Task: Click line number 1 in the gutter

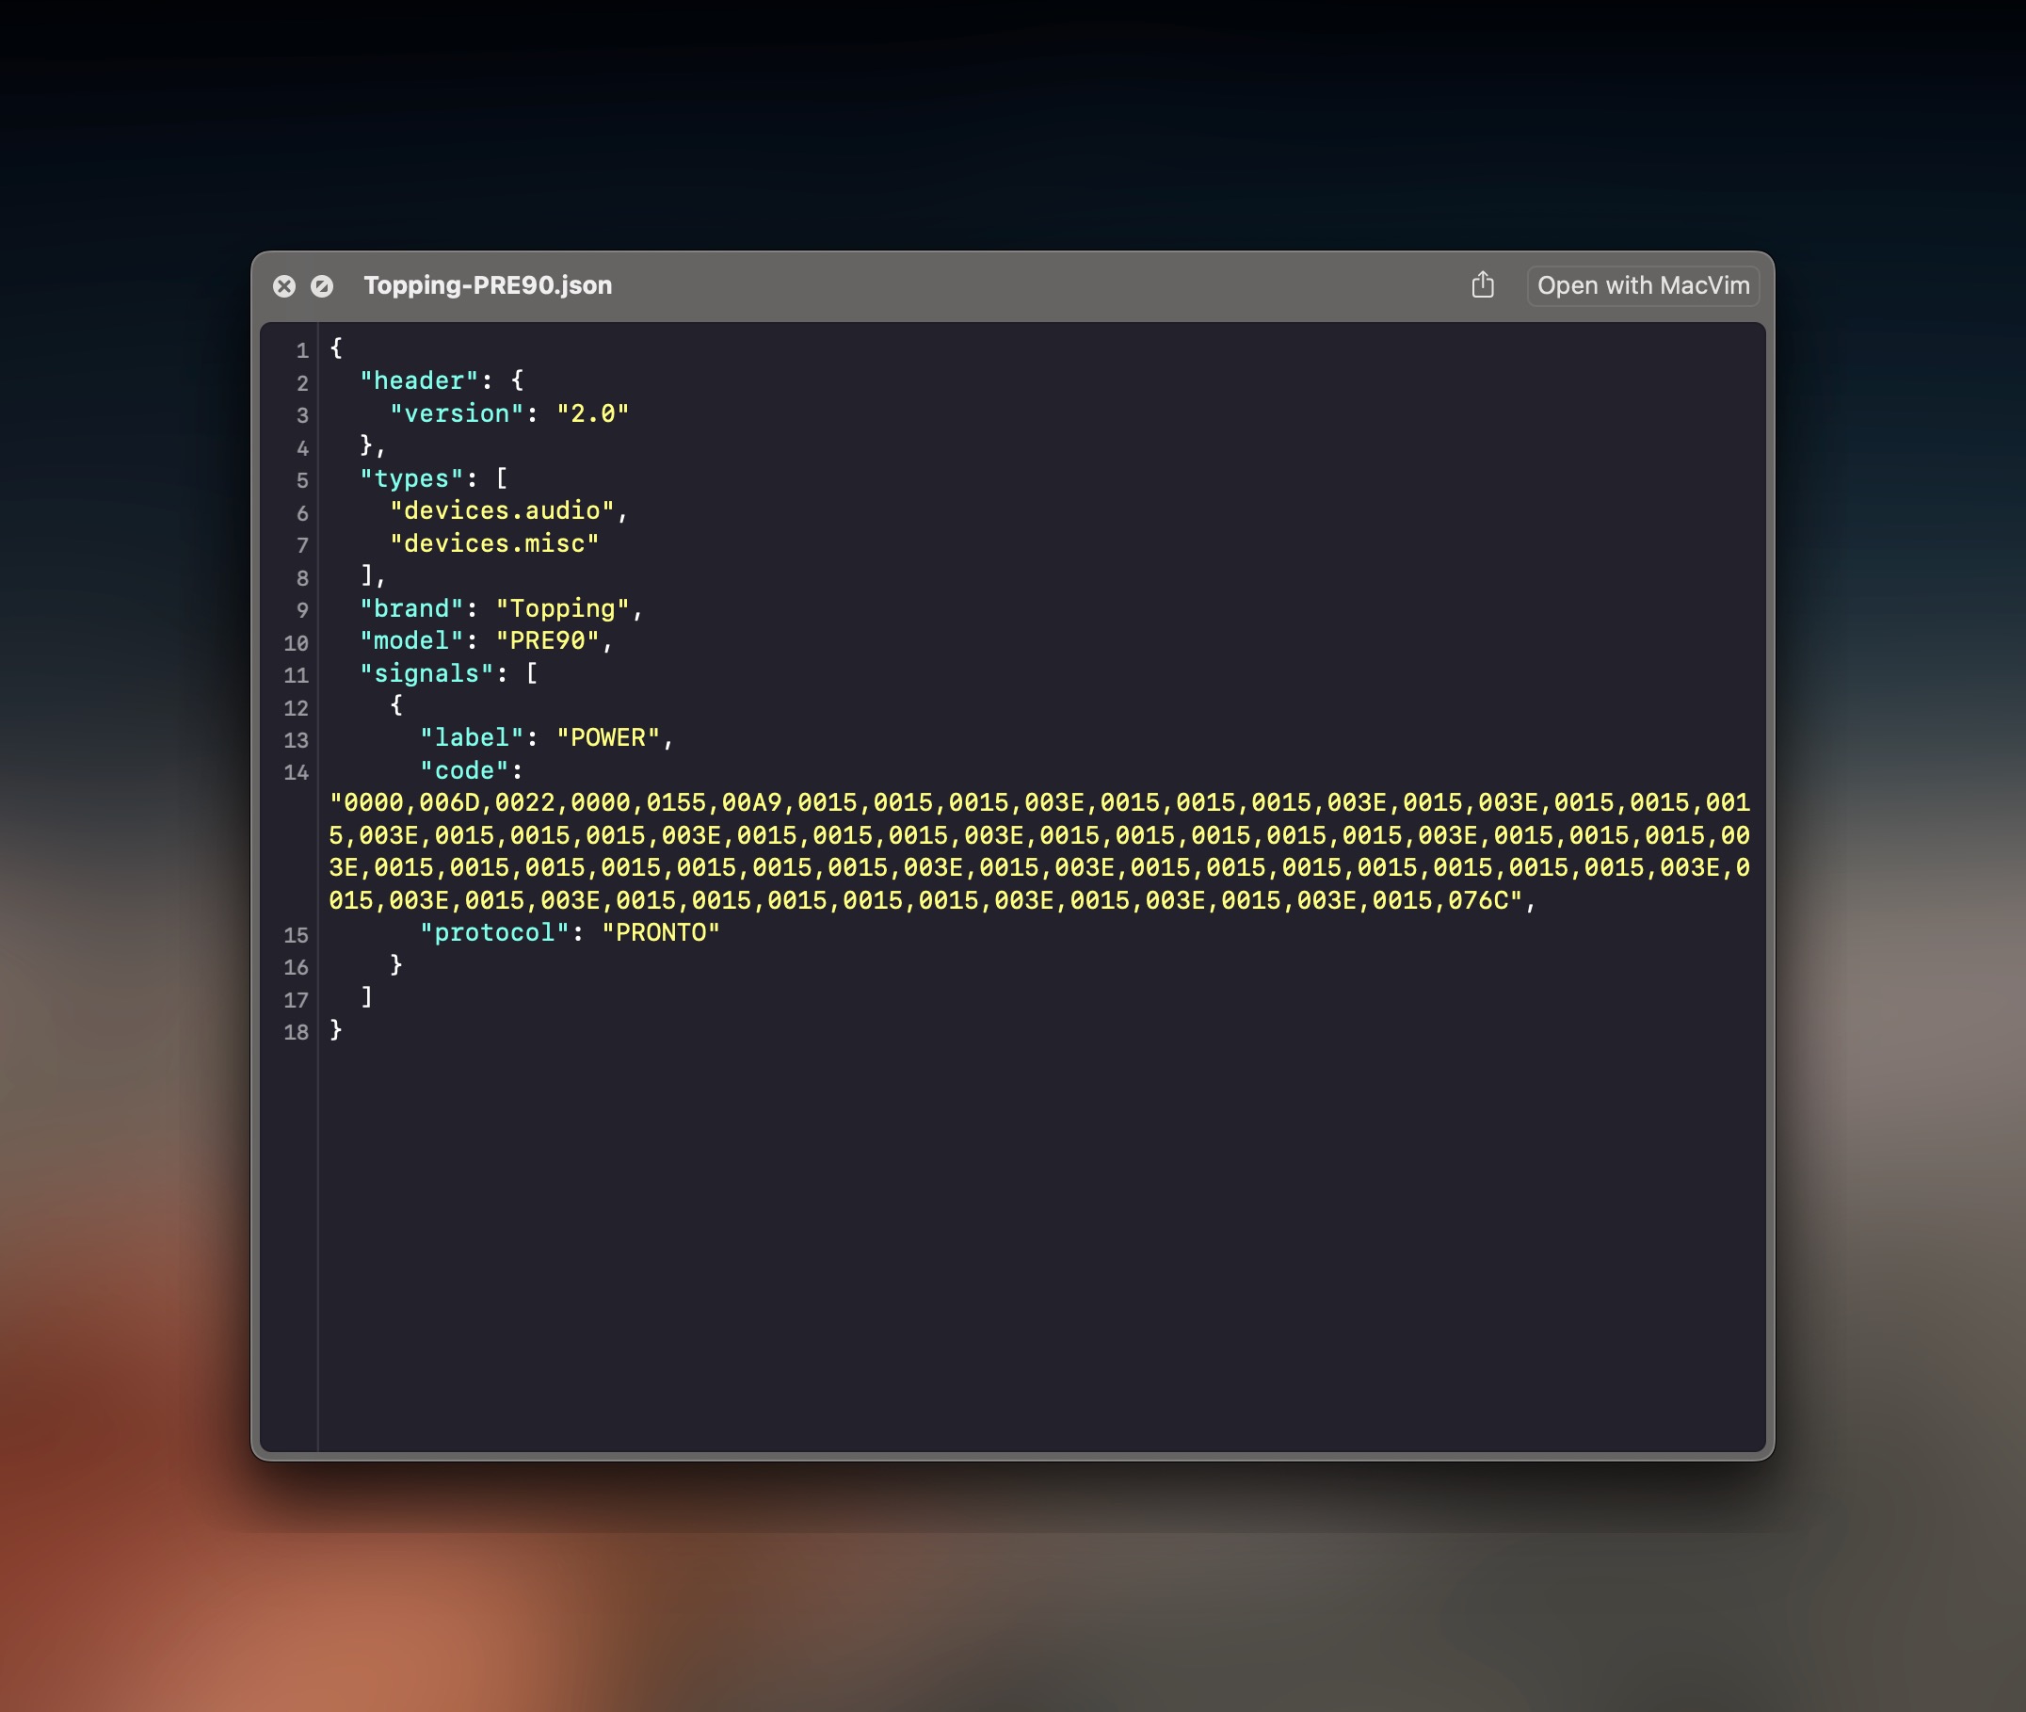Action: [x=302, y=350]
